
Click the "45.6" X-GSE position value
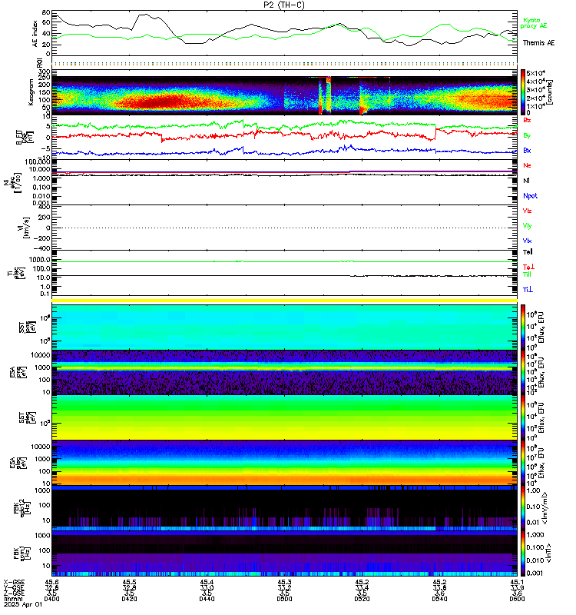51,582
